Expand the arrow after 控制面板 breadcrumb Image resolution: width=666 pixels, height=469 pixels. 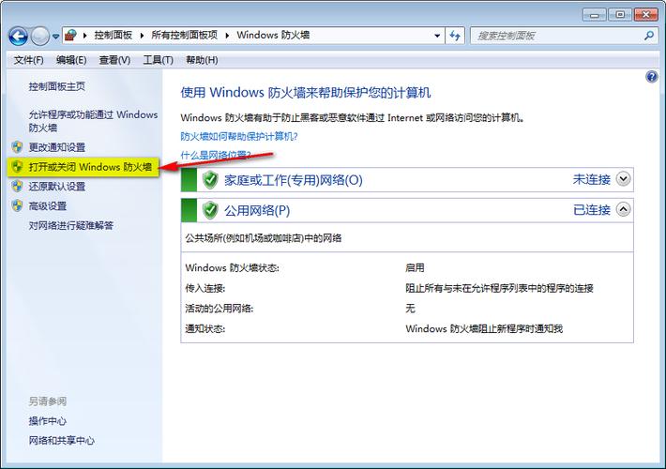click(x=142, y=36)
